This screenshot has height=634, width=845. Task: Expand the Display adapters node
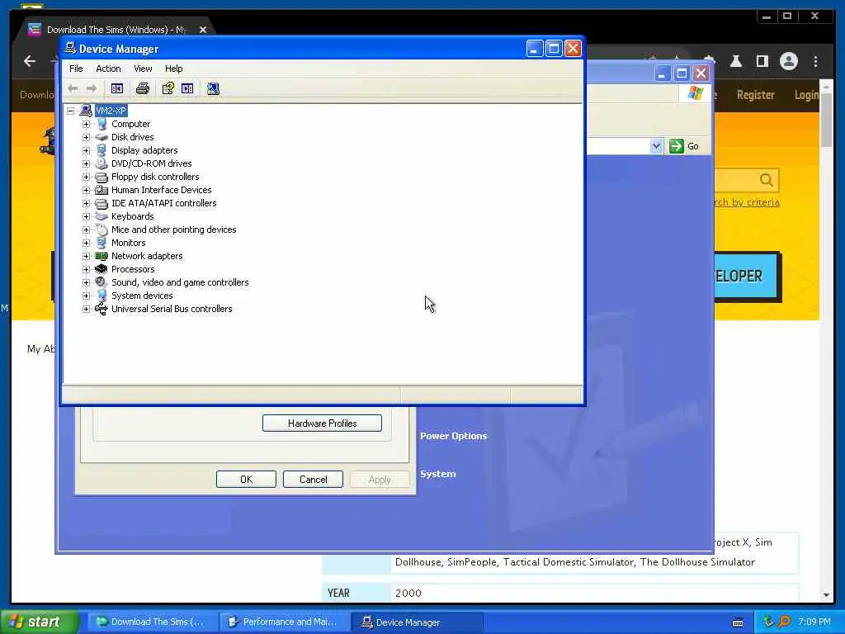click(x=86, y=150)
